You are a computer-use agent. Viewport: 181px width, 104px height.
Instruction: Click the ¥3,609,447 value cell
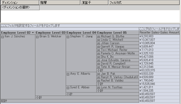pos(159,47)
